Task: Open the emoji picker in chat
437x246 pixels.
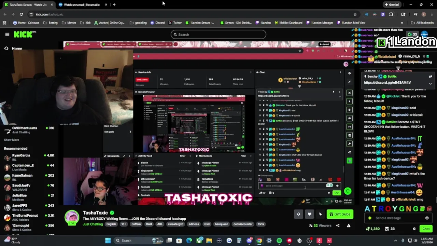Action: (427, 218)
